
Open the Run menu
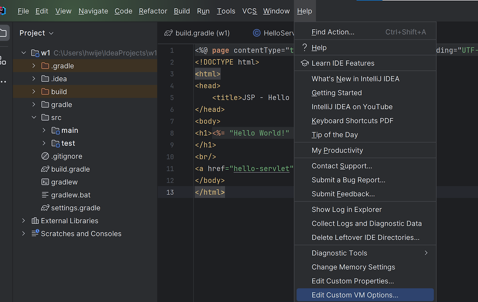click(203, 11)
